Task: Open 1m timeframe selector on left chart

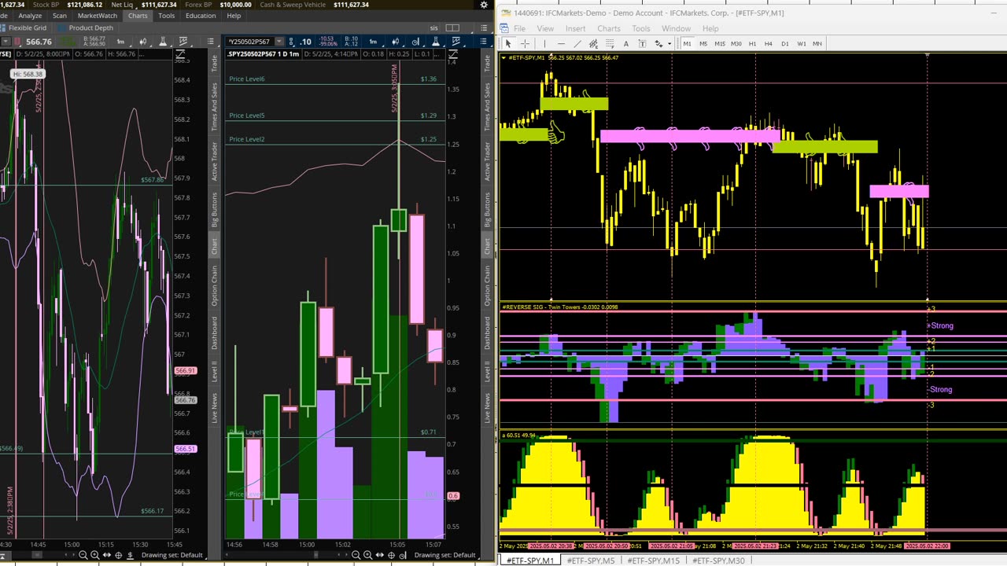Action: coord(121,42)
